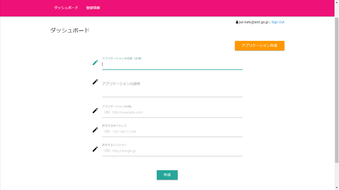The height and width of the screenshot is (190, 339).
Task: Click the user profile icon near the email
Action: click(x=237, y=22)
